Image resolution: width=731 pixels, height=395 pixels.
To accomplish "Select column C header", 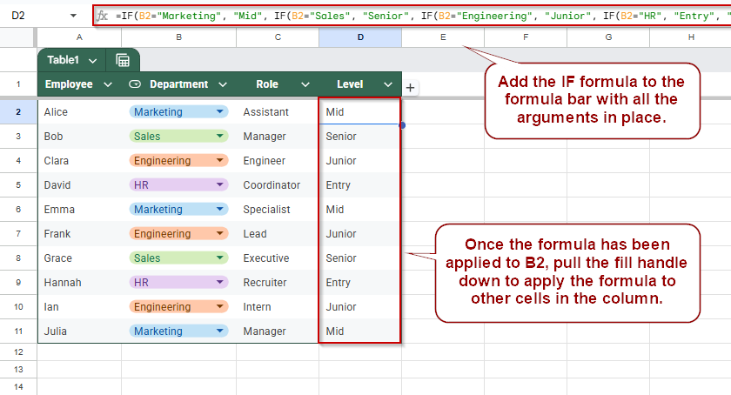I will [x=278, y=37].
